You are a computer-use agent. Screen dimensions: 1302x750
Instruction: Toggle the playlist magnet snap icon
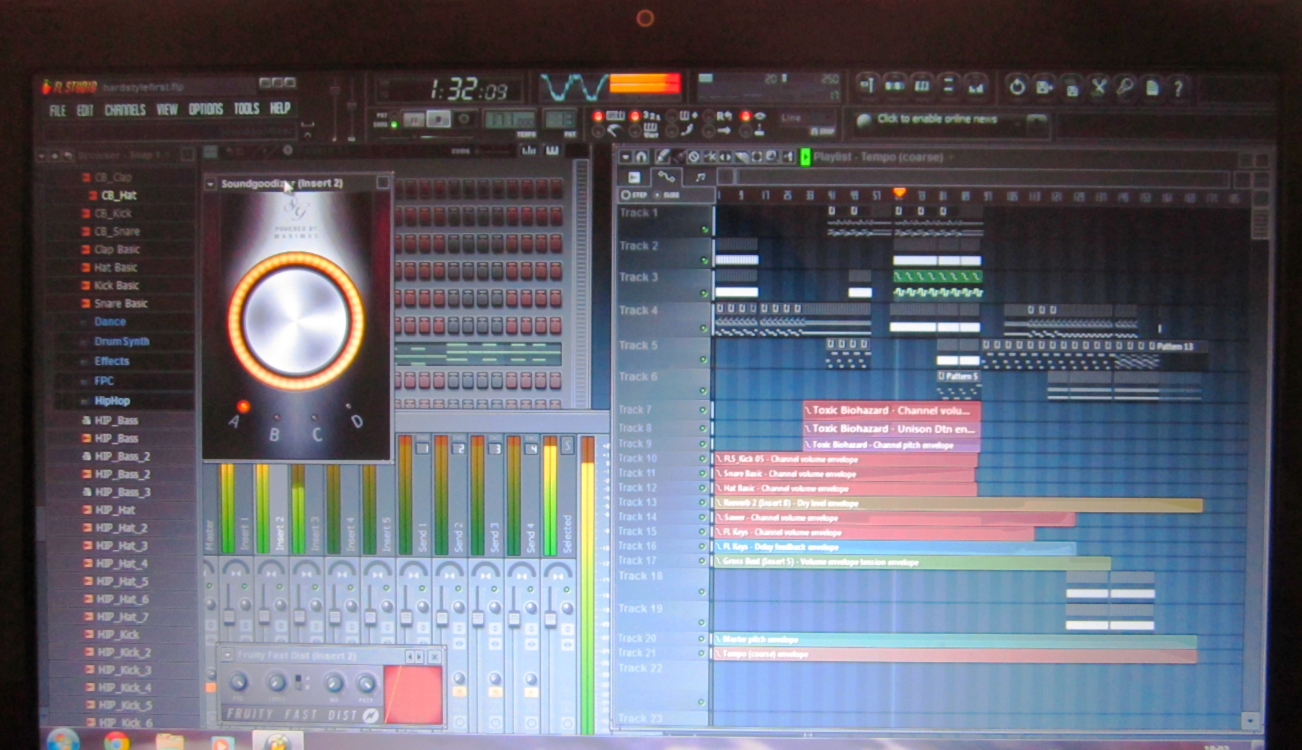[x=641, y=157]
